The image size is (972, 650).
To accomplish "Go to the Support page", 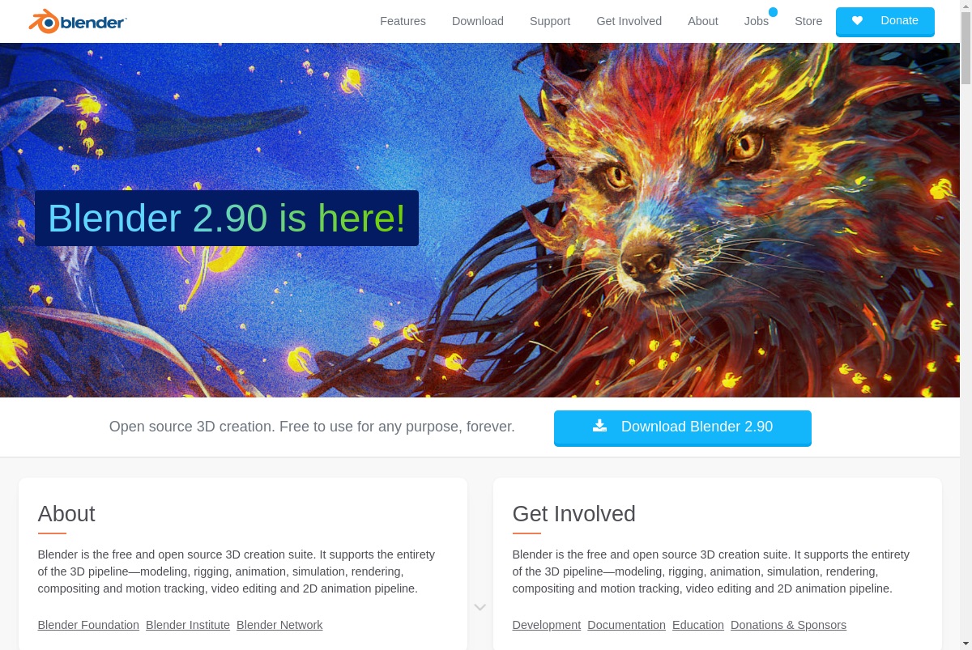I will pyautogui.click(x=550, y=21).
